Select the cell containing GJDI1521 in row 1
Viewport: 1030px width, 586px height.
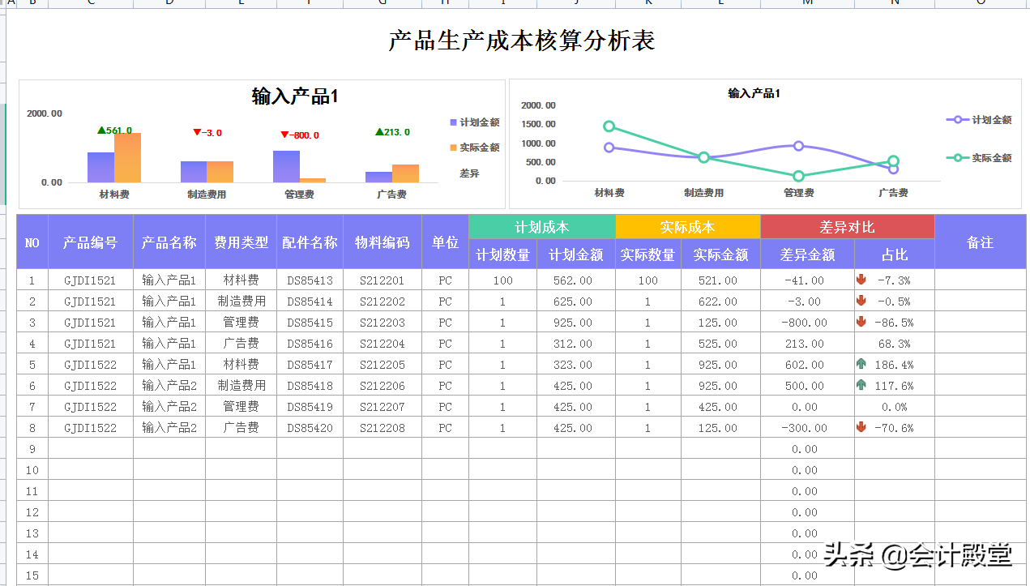(x=91, y=280)
